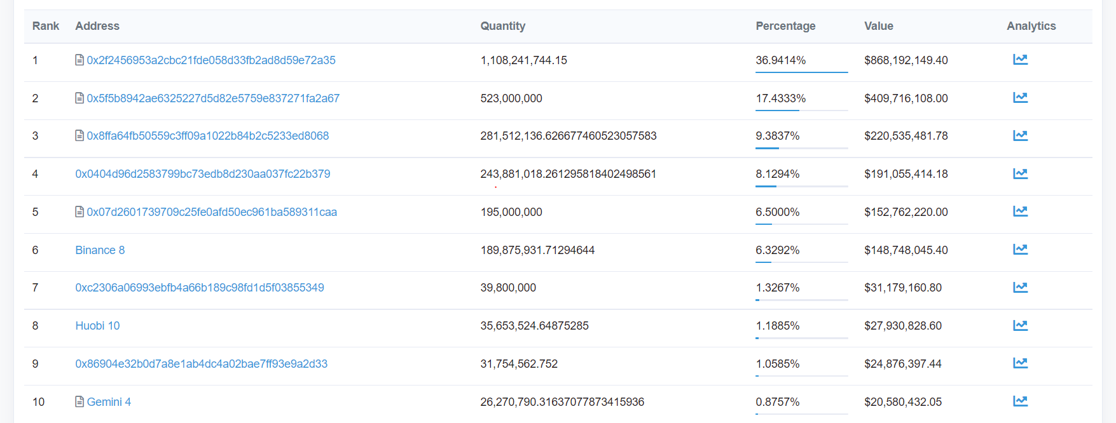Click the Percentage column header

pos(785,26)
